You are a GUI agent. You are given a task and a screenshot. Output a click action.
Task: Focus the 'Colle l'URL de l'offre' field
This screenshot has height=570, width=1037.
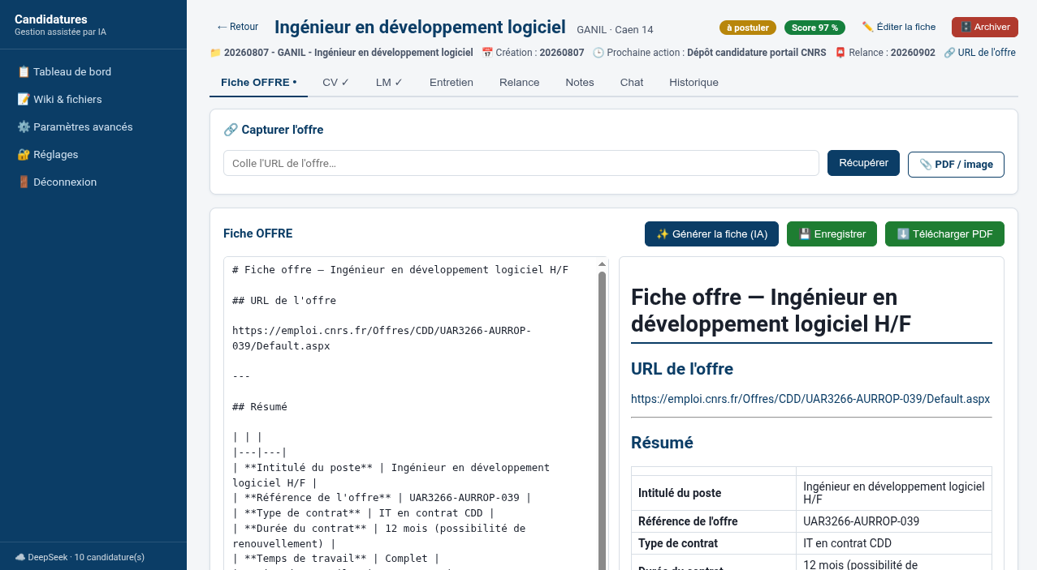(x=521, y=163)
